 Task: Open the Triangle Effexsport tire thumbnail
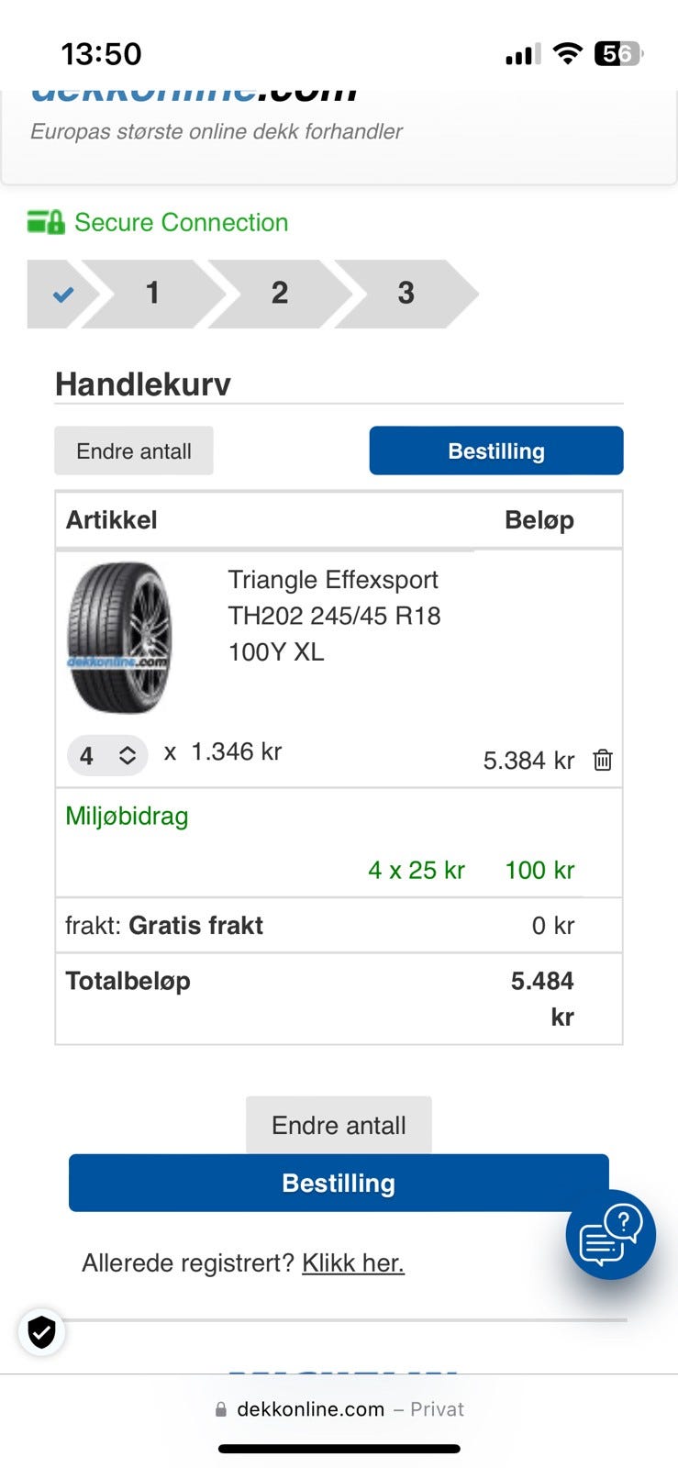(x=119, y=638)
